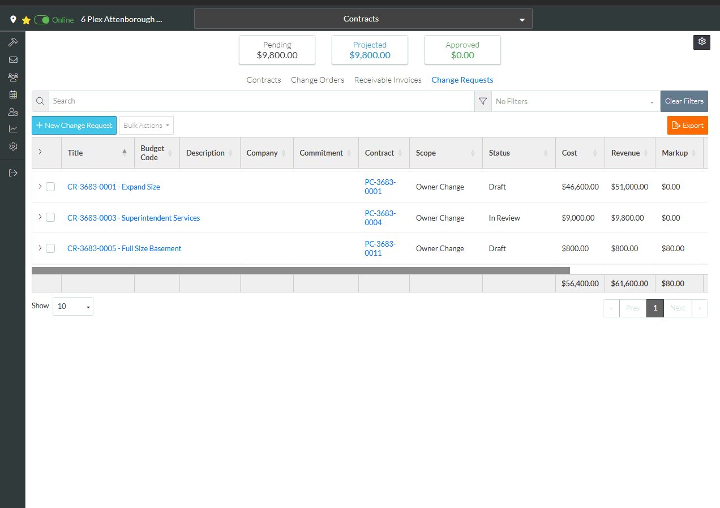Open CR-3683-0001 - Expand Size link

click(114, 187)
